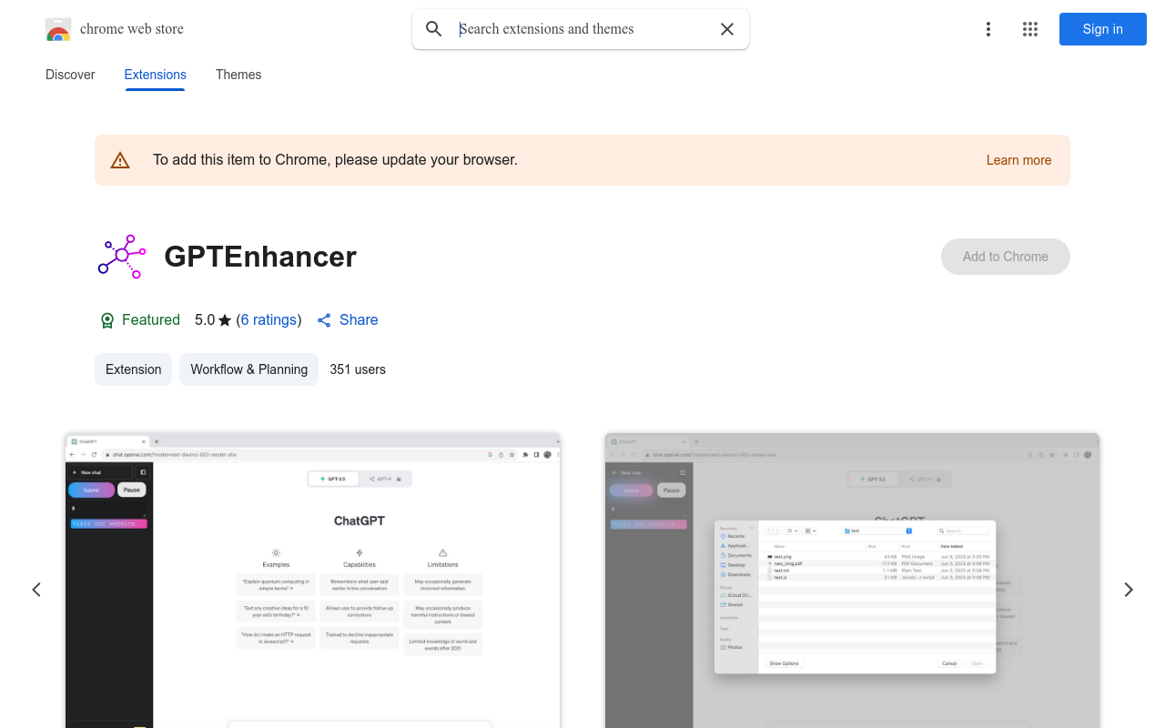Go to previous screenshot with left arrow

(x=36, y=590)
